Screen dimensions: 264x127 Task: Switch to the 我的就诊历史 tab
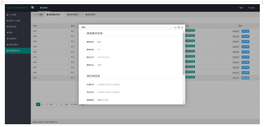[53, 15]
